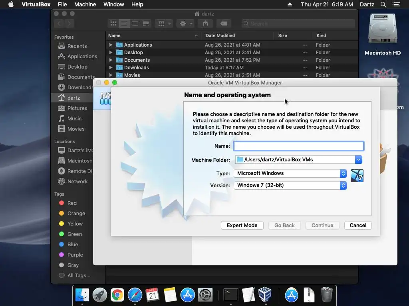Screen dimensions: 409x306
Task: Click the Windows 7 OS type icon
Action: coord(357,176)
